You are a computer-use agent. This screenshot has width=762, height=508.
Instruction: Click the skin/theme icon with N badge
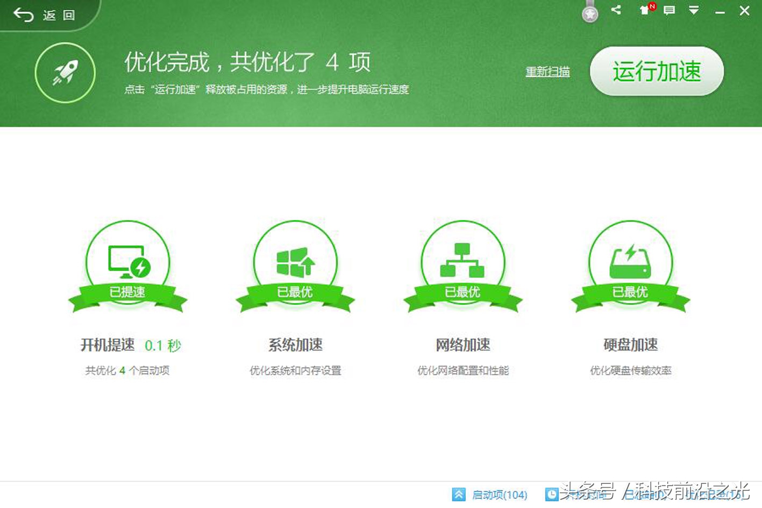644,10
